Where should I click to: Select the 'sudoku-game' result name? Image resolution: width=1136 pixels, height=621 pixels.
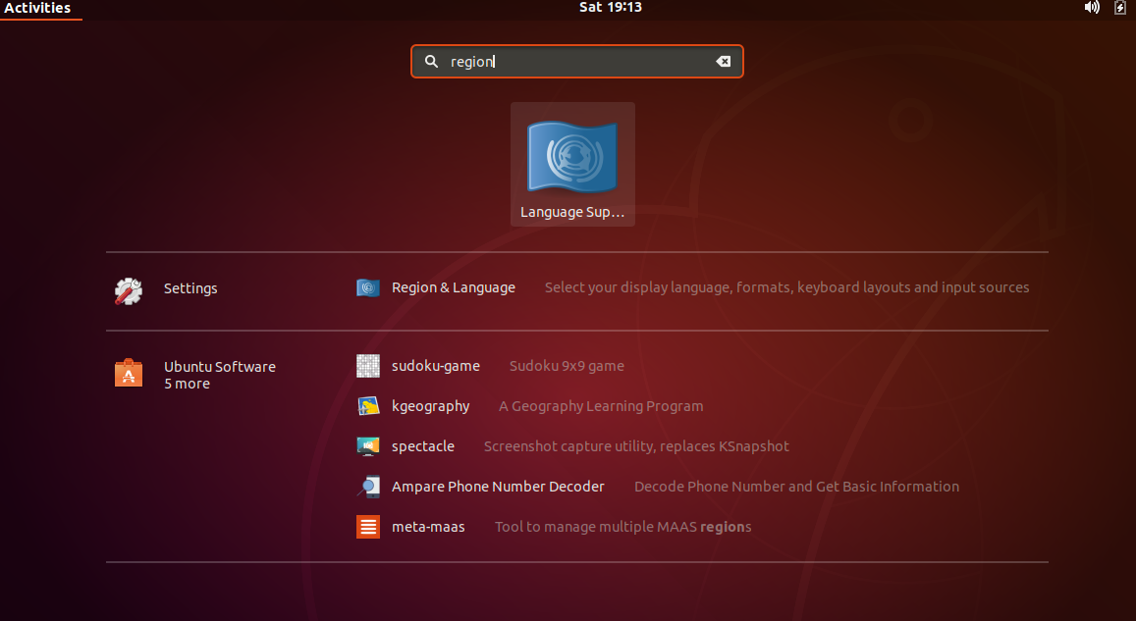tap(435, 366)
